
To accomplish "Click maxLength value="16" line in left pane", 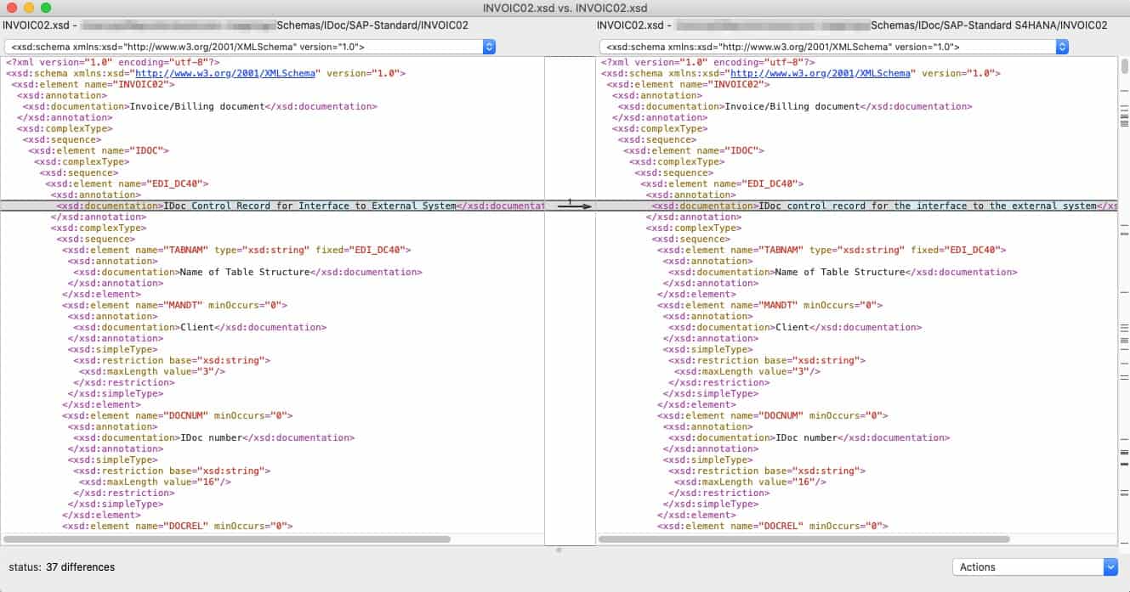I will (x=155, y=482).
